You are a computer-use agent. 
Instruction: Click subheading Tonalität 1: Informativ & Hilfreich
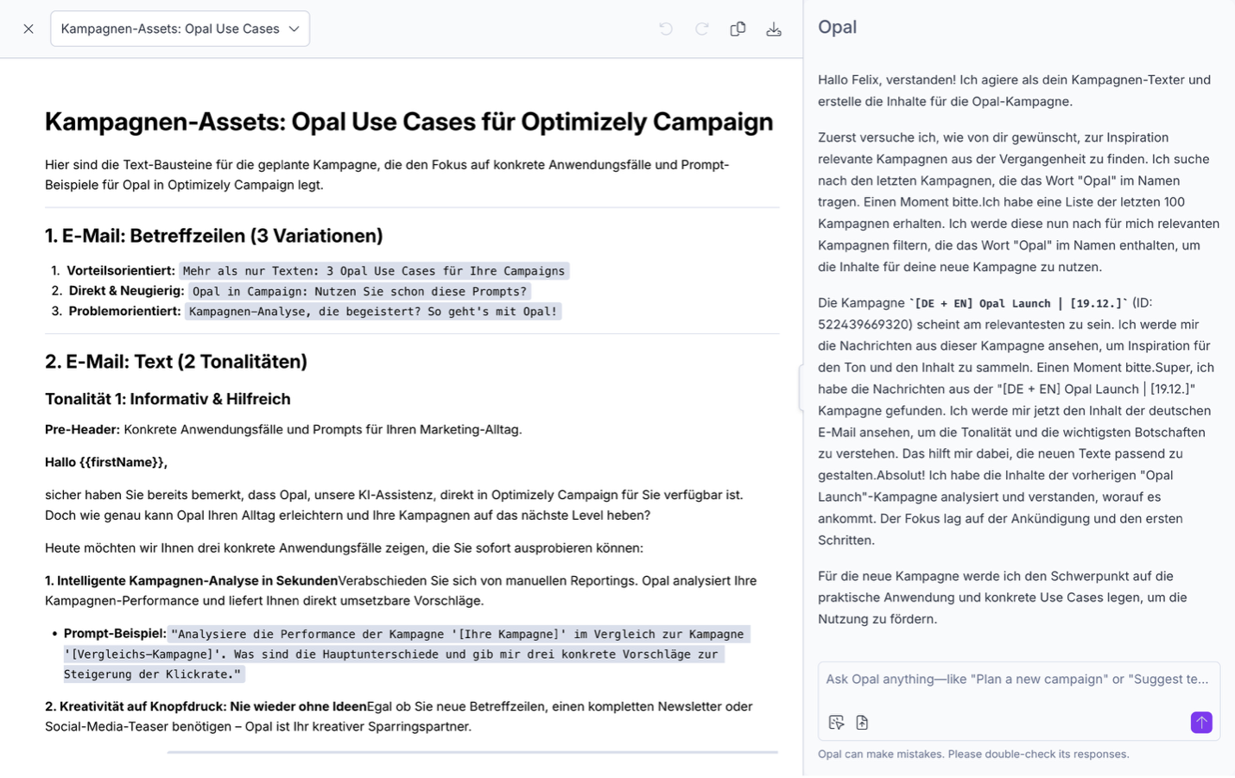(168, 399)
